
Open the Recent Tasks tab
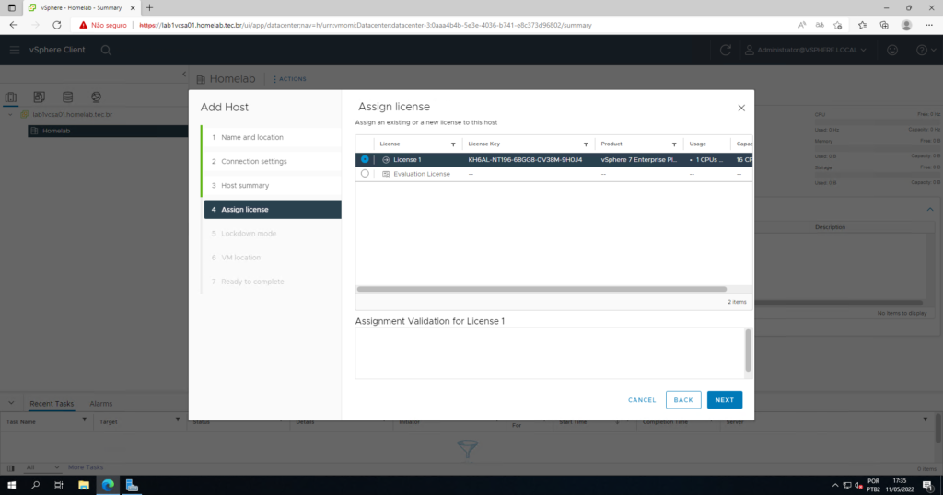(52, 404)
